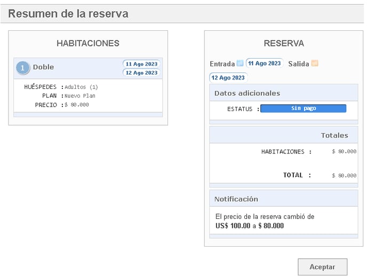Screen dimensions: 367x277
Task: Click the 12 Ago 2023 tag in Doble room
Action: [141, 72]
